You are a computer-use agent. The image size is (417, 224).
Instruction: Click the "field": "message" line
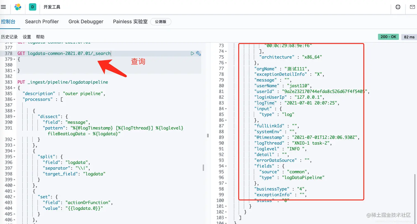pyautogui.click(x=66, y=122)
